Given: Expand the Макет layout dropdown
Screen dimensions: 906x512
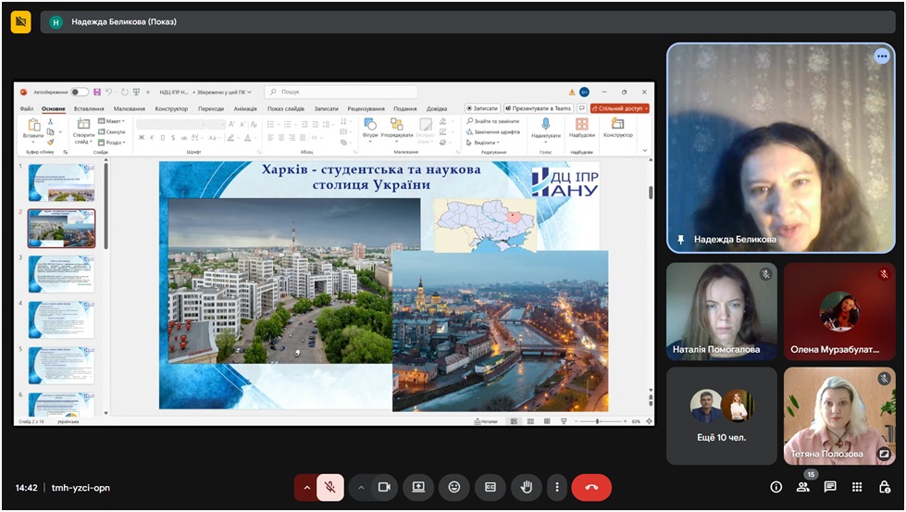Looking at the screenshot, I should tap(112, 121).
